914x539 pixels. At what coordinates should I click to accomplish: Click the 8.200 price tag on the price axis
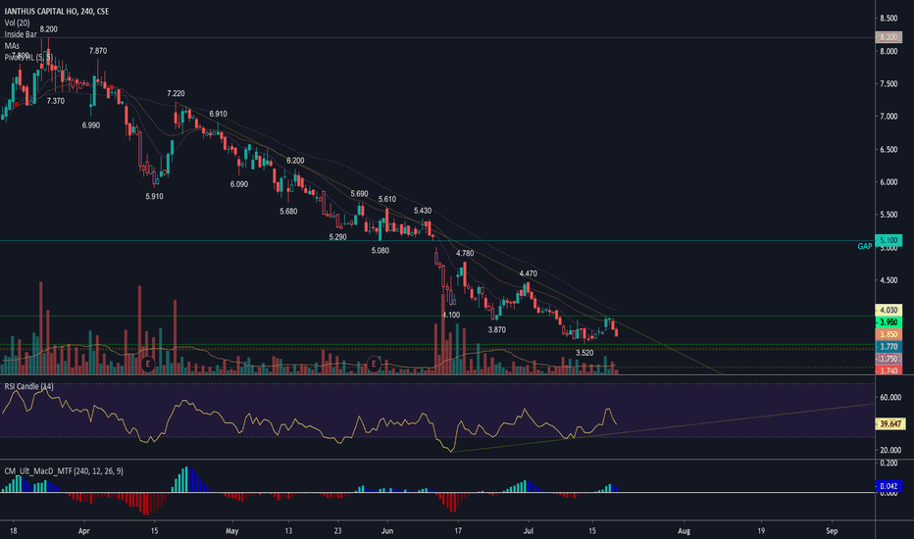click(889, 37)
